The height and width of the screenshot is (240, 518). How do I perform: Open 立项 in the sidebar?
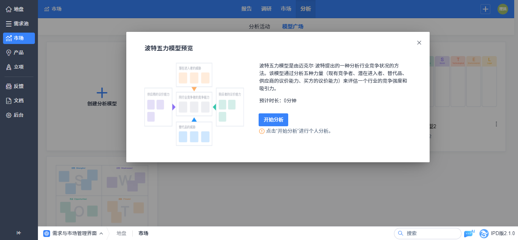click(19, 67)
